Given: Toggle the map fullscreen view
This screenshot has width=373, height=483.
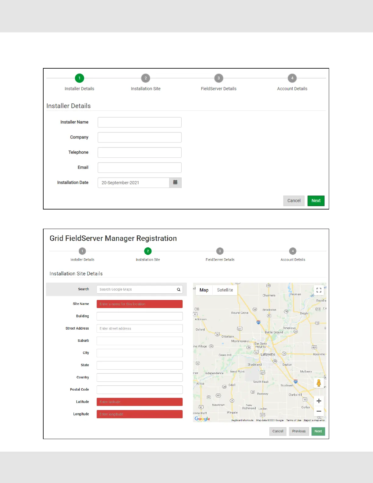Looking at the screenshot, I should [319, 290].
